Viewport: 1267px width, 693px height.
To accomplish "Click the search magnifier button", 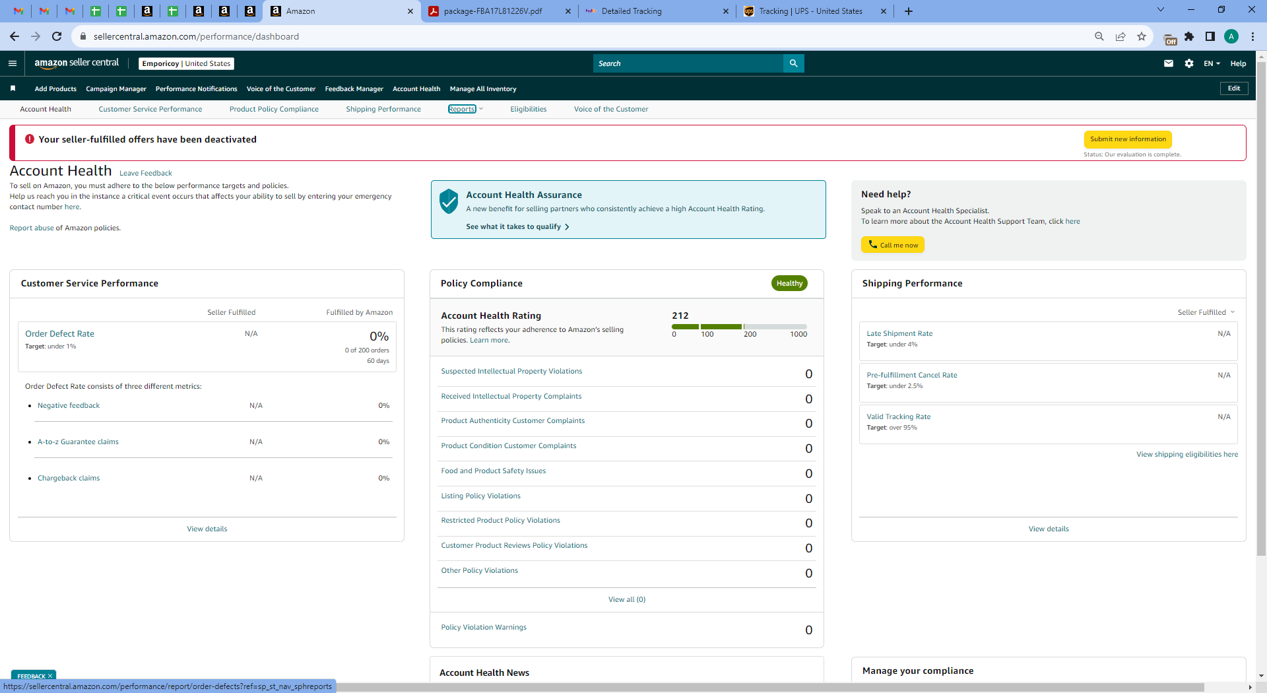I will tap(793, 63).
